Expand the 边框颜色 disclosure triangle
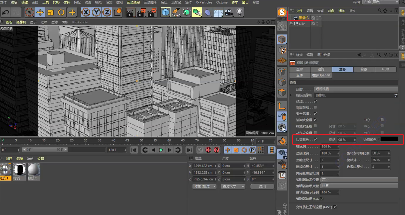This screenshot has height=215, width=405. [x=379, y=139]
